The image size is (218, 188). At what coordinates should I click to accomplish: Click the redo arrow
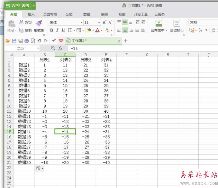click(x=46, y=41)
